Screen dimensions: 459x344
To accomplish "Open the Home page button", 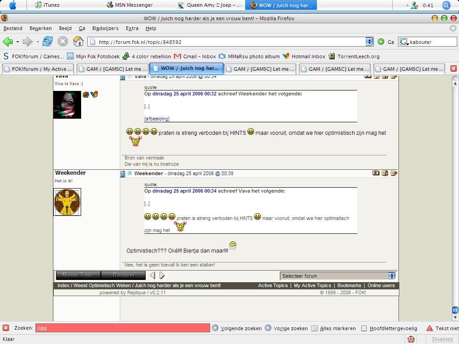I will pyautogui.click(x=78, y=42).
